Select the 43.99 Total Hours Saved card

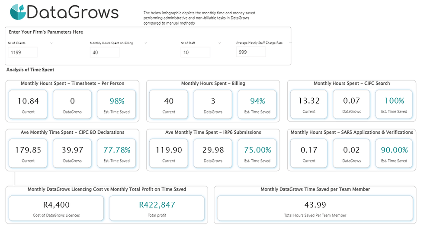point(315,208)
